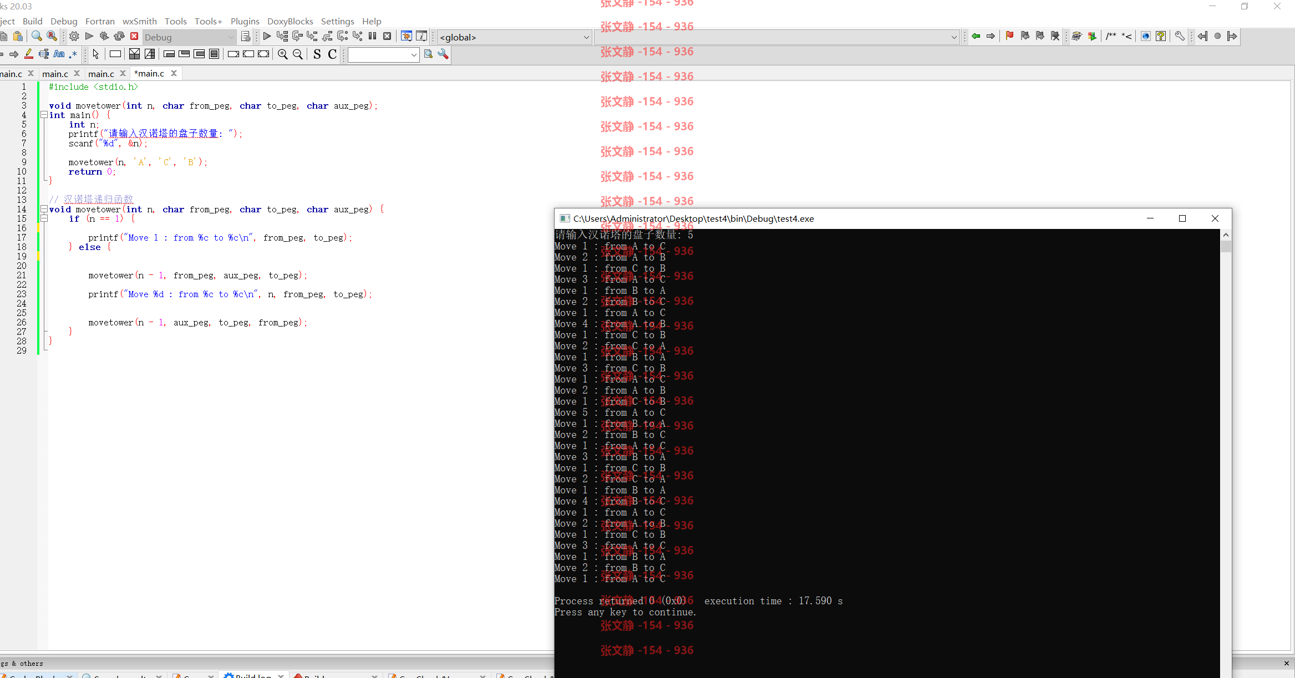Go to the previous bookmark flag icon
This screenshot has height=678, width=1295.
tap(1025, 37)
